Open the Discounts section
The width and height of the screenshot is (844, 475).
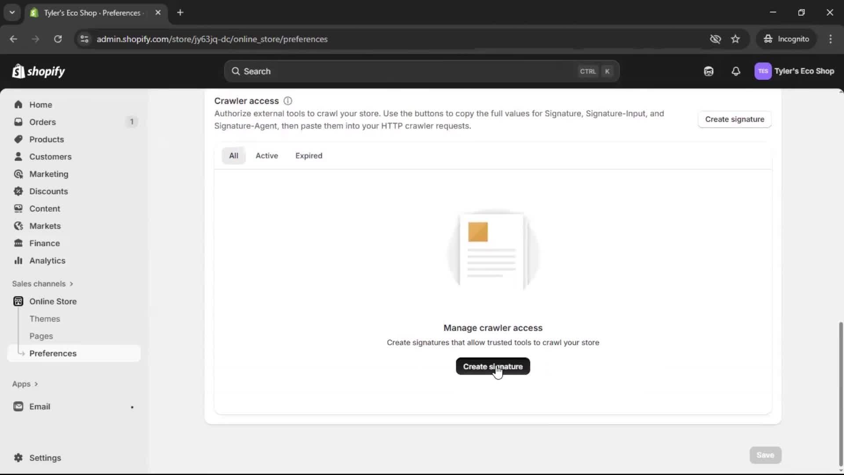[49, 191]
